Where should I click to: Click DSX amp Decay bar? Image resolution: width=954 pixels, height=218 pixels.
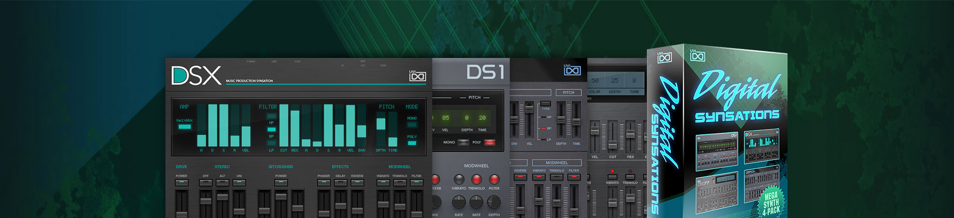click(x=213, y=125)
